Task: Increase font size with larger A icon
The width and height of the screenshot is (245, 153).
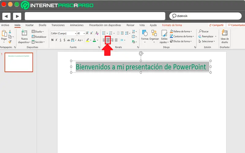Action: pyautogui.click(x=87, y=33)
